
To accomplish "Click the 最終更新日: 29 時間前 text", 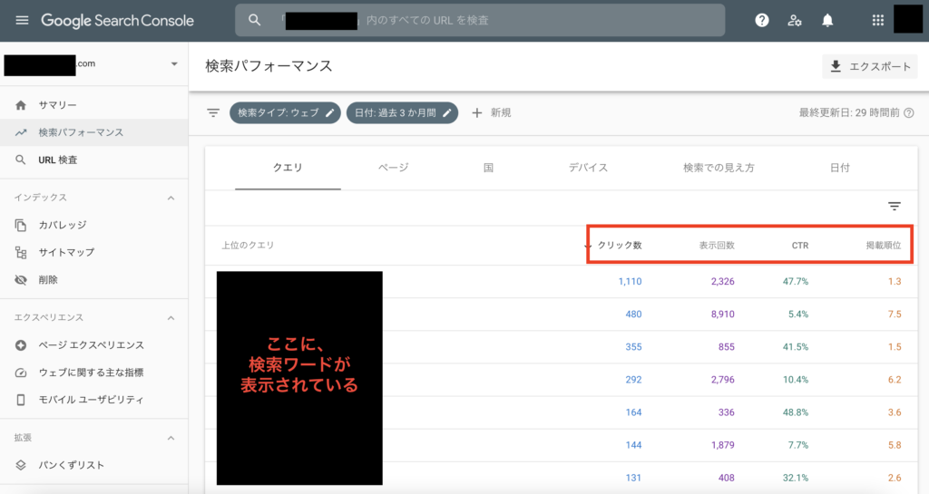I will 849,112.
